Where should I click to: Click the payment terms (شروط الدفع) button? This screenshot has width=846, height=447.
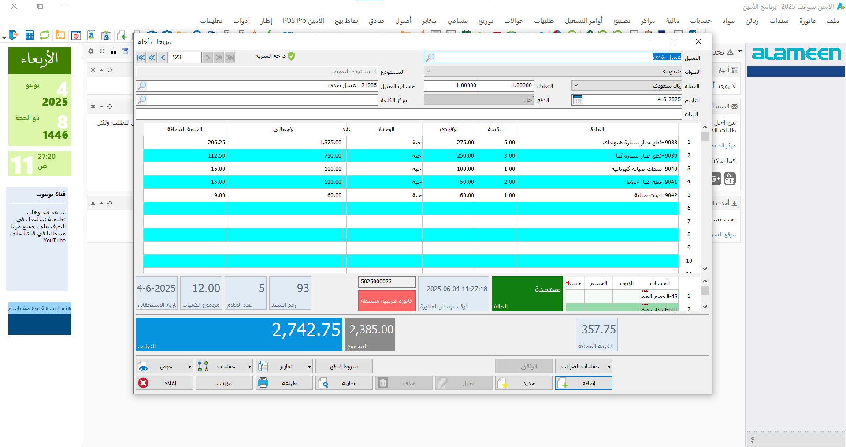344,366
